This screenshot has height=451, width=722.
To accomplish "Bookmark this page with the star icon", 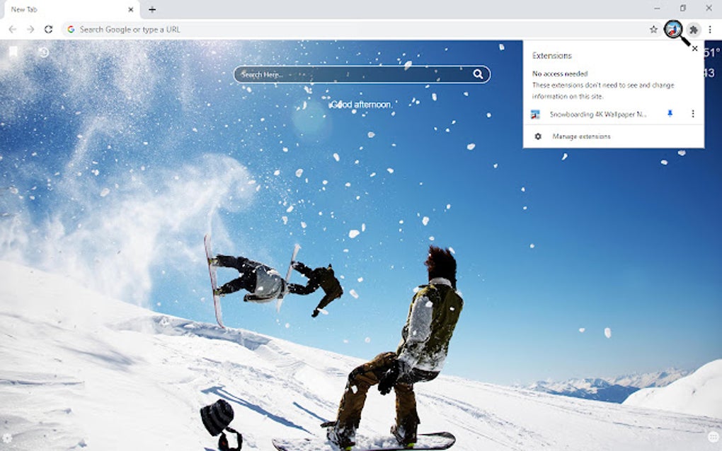I will point(653,30).
